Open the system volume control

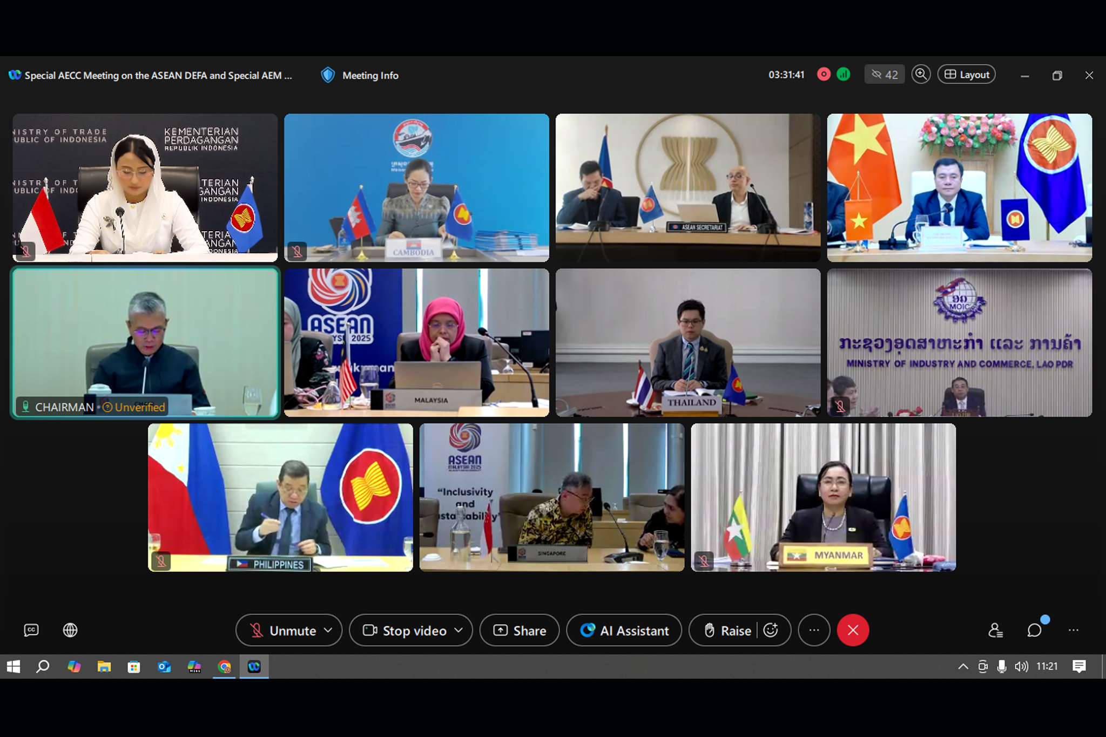click(1022, 666)
